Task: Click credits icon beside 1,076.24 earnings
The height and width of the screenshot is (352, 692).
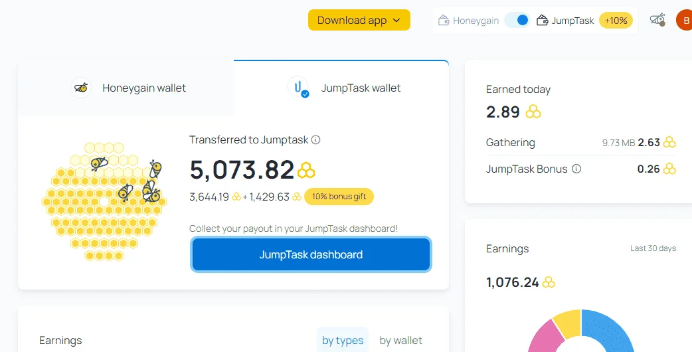Action: (549, 282)
